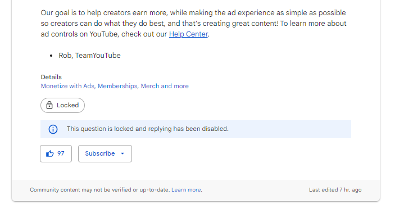Upvote the post with 97 likes
The width and height of the screenshot is (395, 218).
(x=56, y=153)
